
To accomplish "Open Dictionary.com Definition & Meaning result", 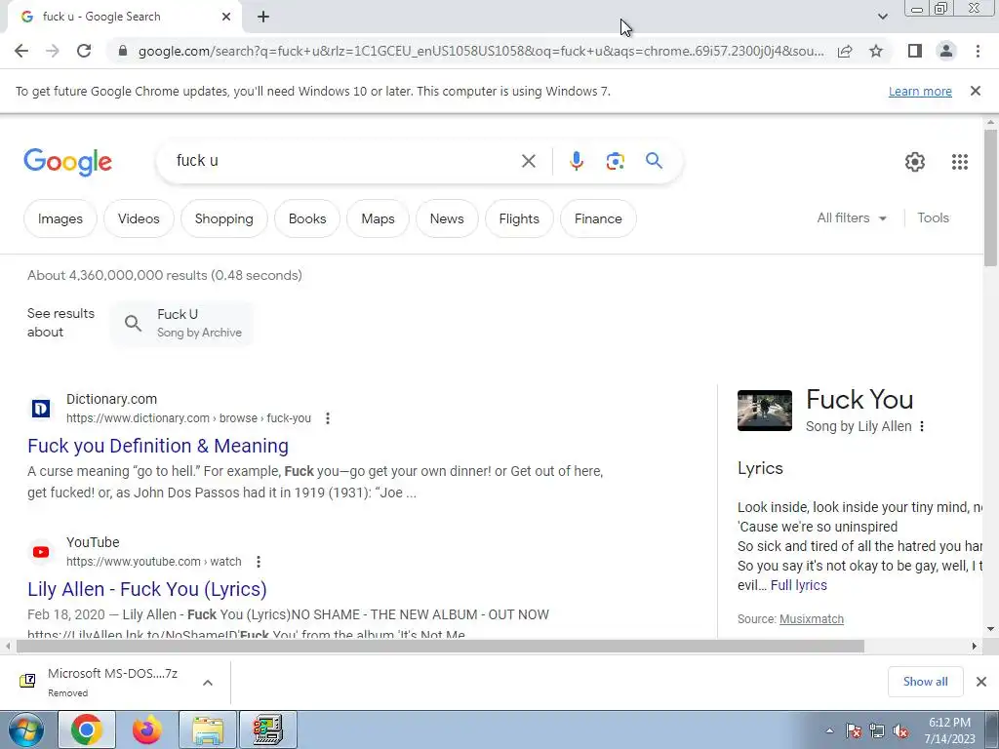I will (158, 446).
